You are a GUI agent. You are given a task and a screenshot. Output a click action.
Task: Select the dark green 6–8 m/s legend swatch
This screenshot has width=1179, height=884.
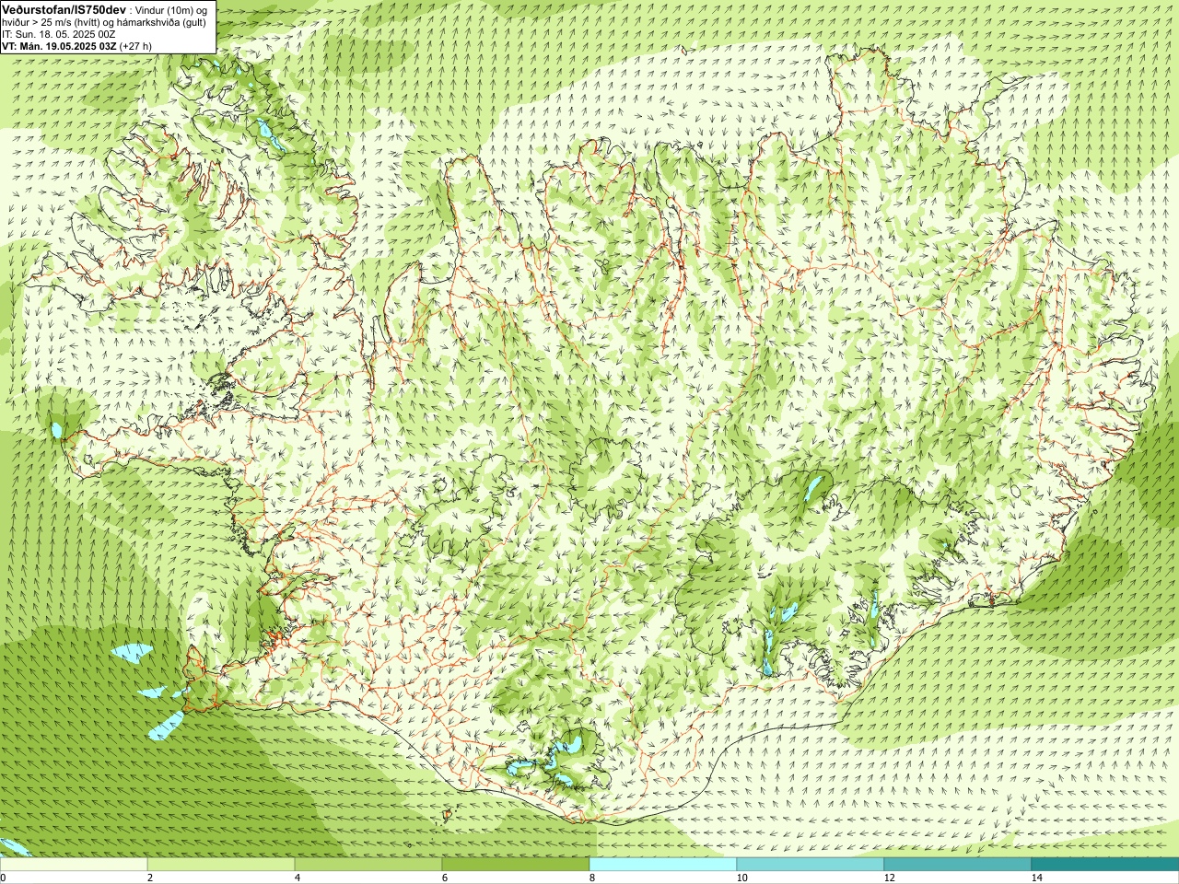click(516, 865)
